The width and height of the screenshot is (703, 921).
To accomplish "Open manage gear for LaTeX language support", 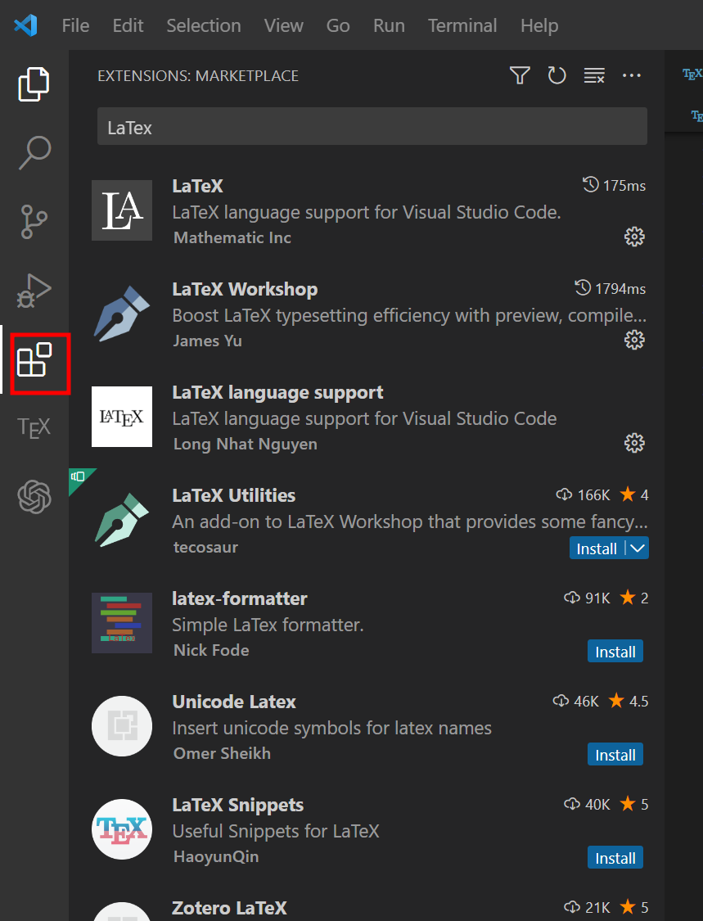I will [x=634, y=443].
